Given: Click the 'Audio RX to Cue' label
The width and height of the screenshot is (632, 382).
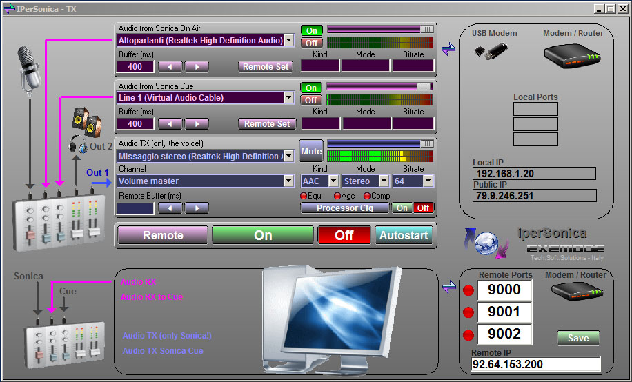Looking at the screenshot, I should pyautogui.click(x=152, y=297).
